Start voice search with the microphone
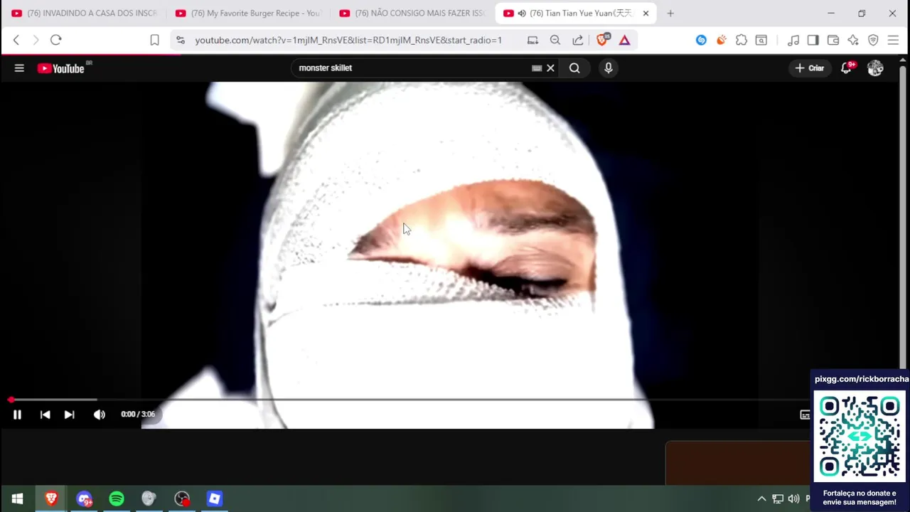Image resolution: width=910 pixels, height=512 pixels. [x=609, y=68]
